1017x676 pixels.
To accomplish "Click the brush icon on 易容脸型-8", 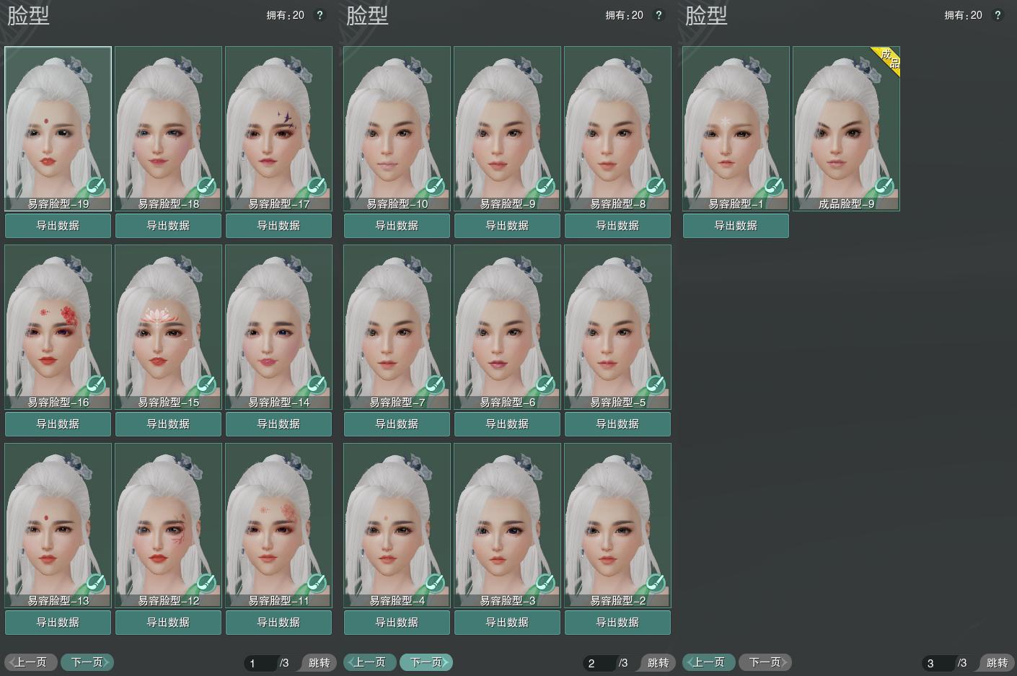I will pyautogui.click(x=656, y=187).
